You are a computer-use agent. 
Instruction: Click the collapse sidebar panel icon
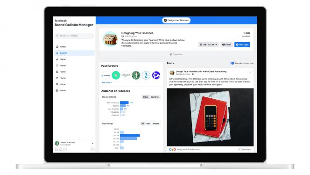click(x=92, y=149)
